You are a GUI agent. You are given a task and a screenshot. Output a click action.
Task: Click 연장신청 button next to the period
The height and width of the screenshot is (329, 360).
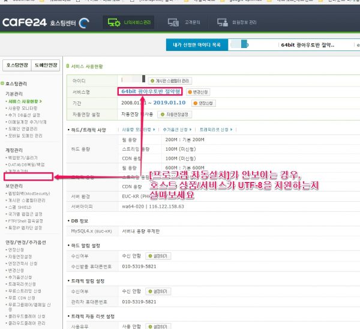click(x=203, y=103)
